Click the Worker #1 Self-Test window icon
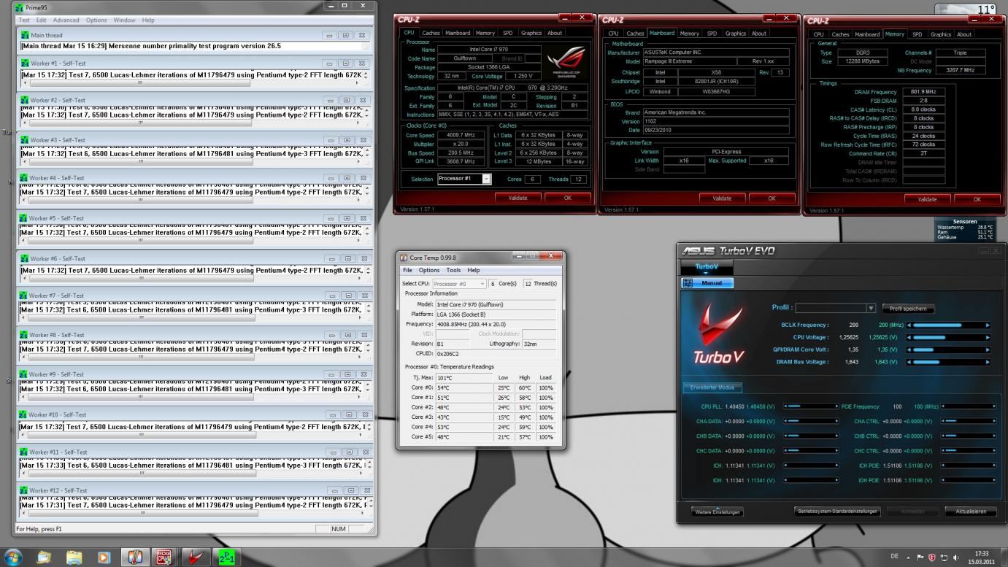Screen dimensions: 1008x567 click(x=26, y=63)
